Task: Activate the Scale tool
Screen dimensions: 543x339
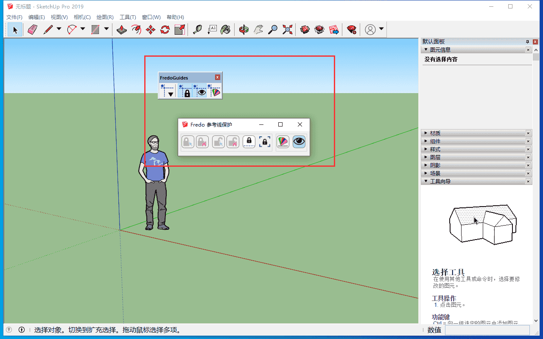Action: coord(179,30)
